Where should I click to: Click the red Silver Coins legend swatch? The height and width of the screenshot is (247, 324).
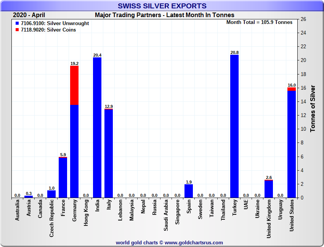tap(18, 30)
